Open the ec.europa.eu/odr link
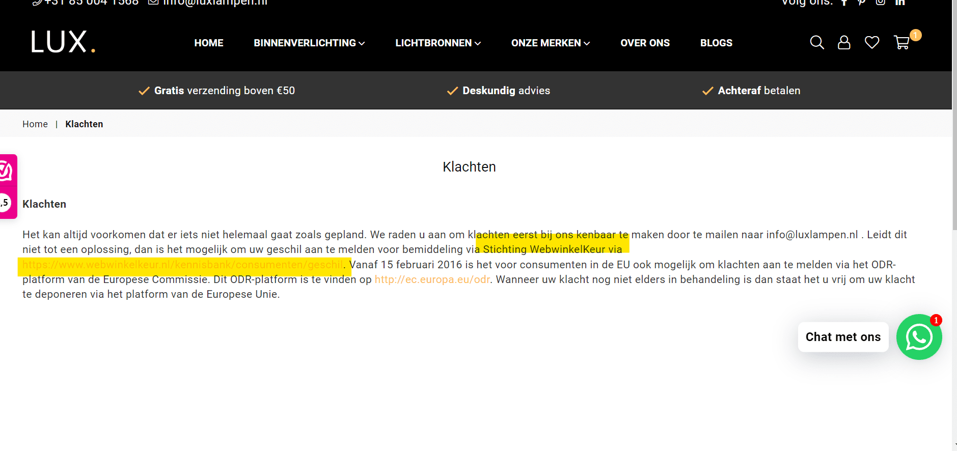 click(432, 279)
